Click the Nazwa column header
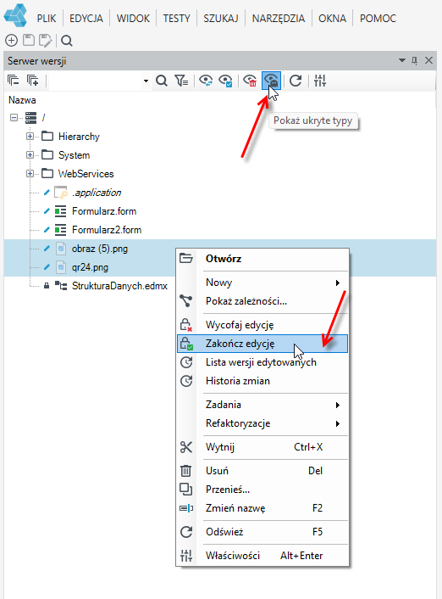The width and height of the screenshot is (442, 599). (22, 100)
